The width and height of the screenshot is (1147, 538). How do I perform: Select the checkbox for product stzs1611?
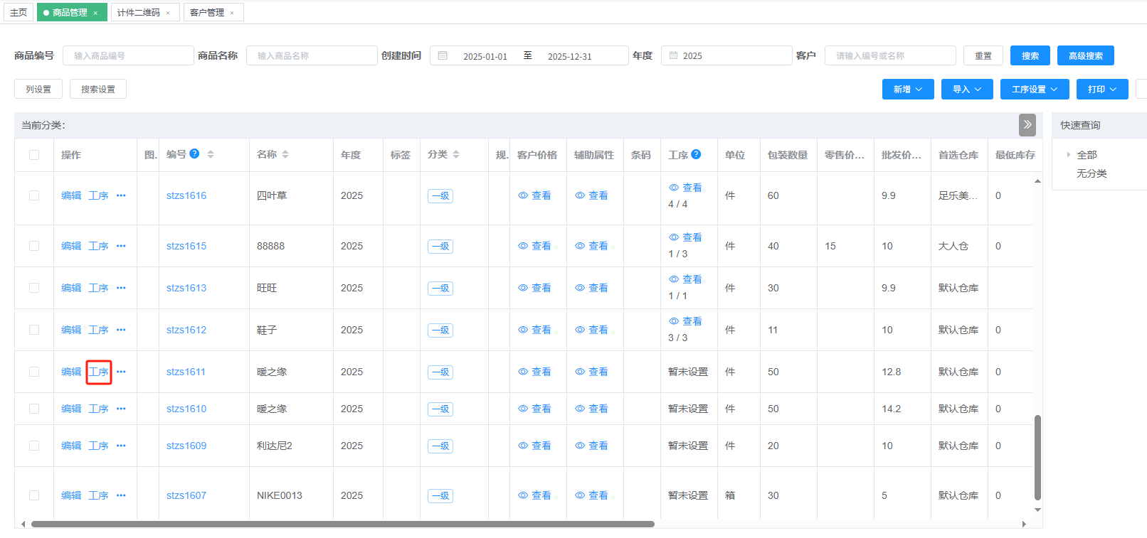tap(34, 372)
